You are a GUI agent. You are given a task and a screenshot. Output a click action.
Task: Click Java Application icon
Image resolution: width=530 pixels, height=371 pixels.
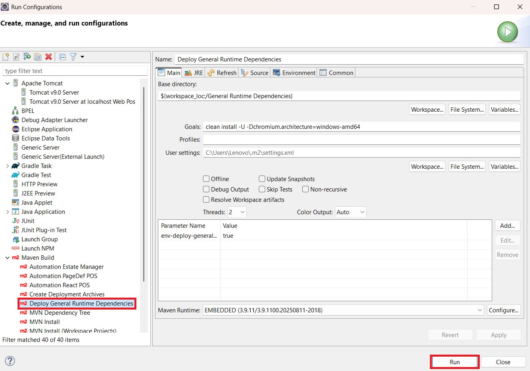click(16, 211)
